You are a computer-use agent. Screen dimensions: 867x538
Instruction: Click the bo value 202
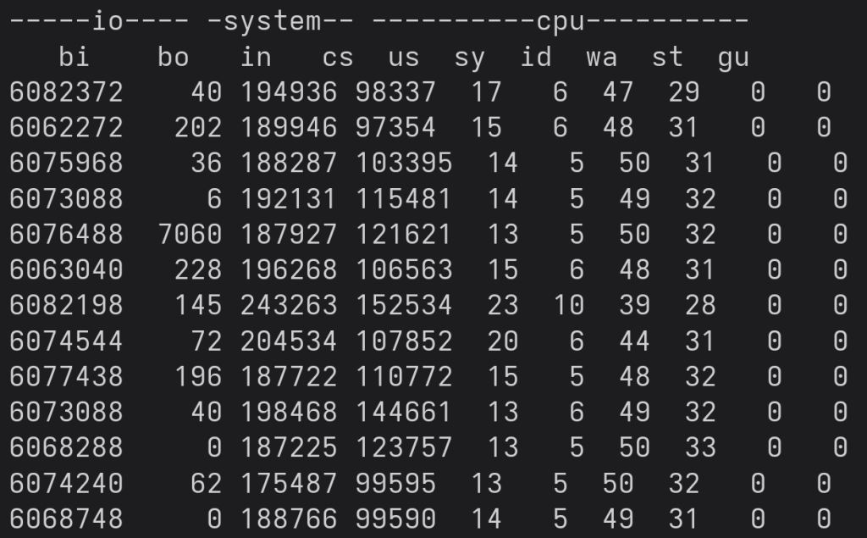197,128
